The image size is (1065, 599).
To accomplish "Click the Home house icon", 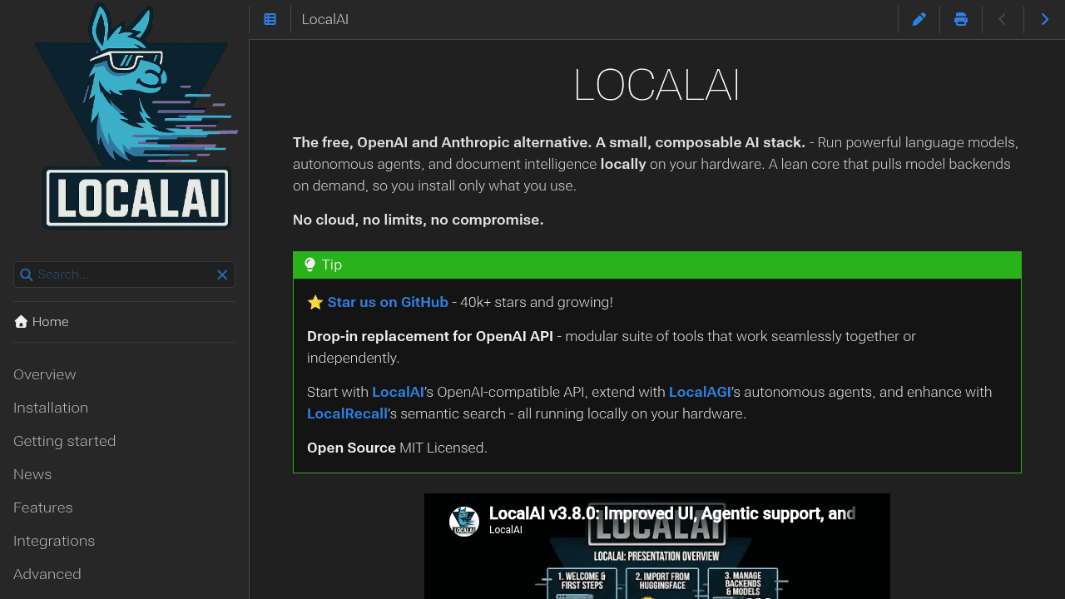I will pyautogui.click(x=21, y=322).
